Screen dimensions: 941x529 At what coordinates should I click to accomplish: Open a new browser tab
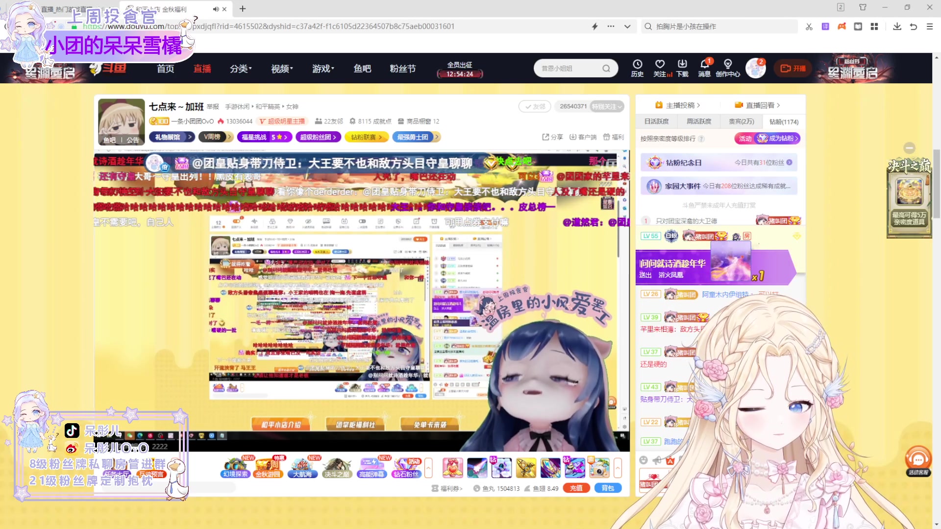[x=243, y=9]
